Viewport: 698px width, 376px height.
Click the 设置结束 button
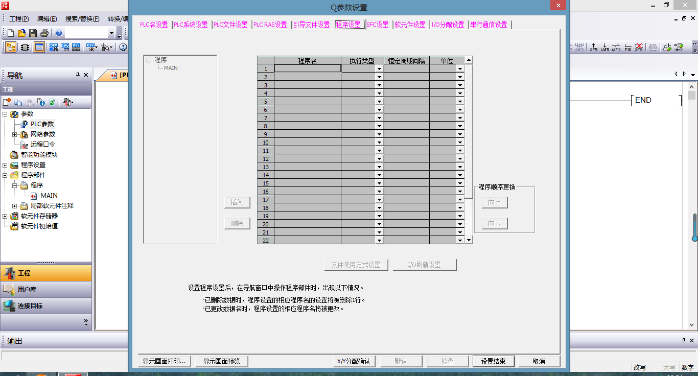[493, 361]
